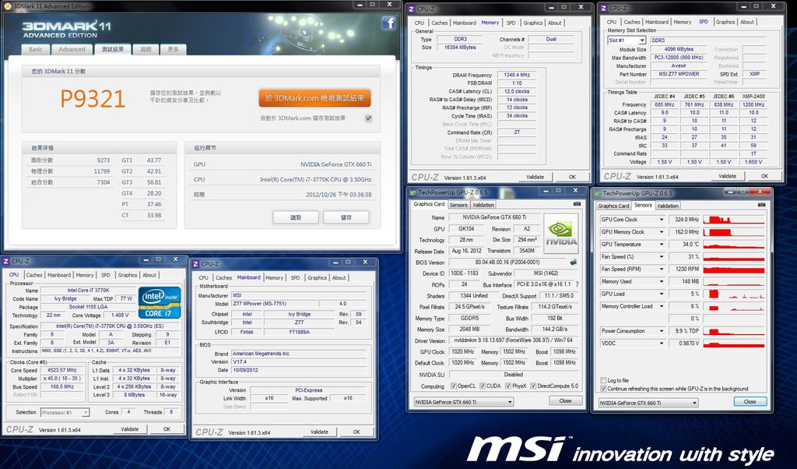Click the GPU Core Clock history graph
The width and height of the screenshot is (797, 469).
click(x=734, y=220)
